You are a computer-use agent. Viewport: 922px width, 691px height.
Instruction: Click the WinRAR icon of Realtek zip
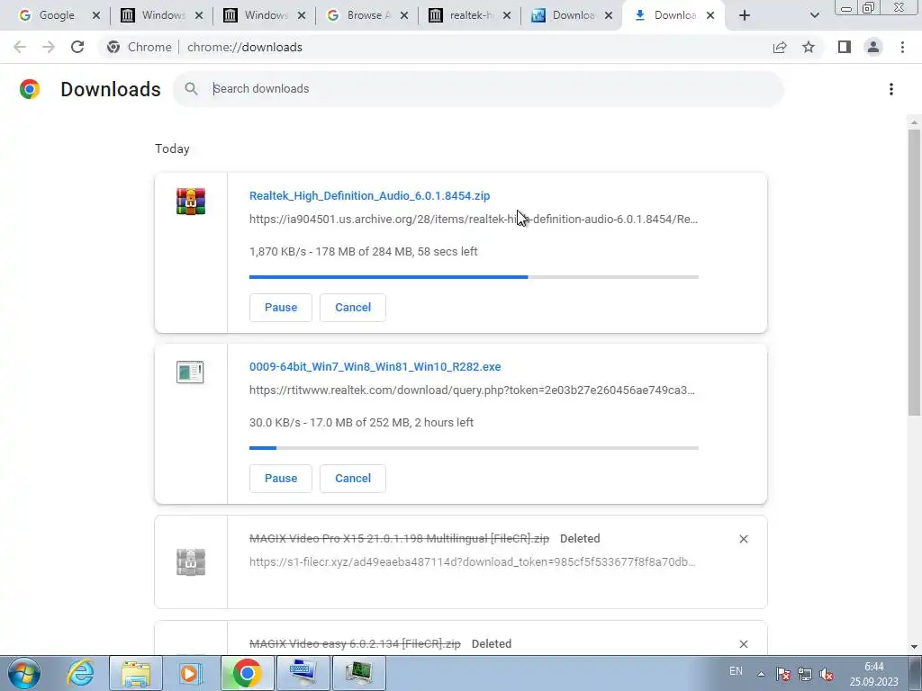point(191,202)
